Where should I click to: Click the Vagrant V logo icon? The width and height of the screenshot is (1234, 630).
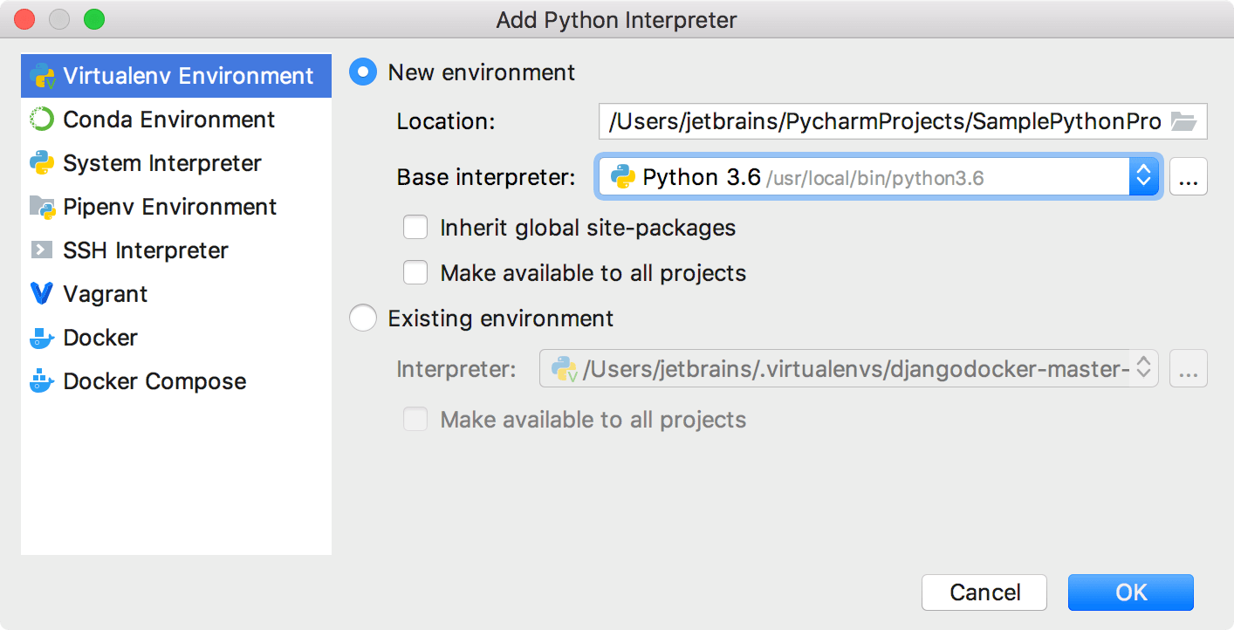point(42,294)
